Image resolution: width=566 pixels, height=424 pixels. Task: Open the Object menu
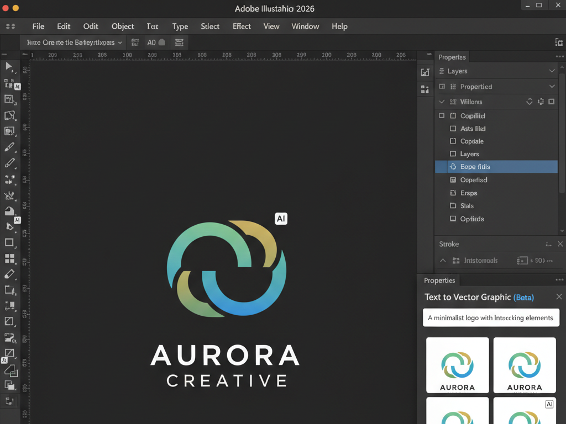coord(122,26)
